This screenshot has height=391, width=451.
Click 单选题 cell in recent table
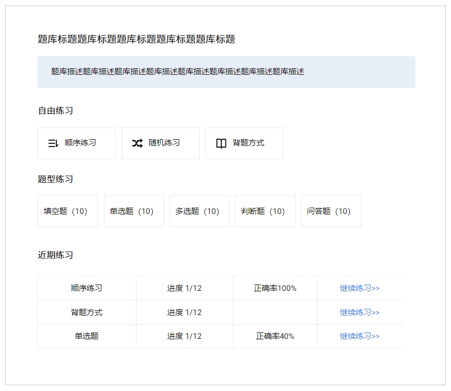pos(86,336)
